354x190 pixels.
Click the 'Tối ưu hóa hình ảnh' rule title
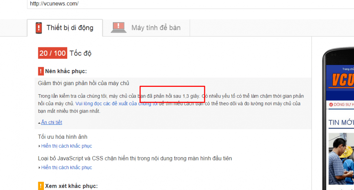(x=63, y=137)
